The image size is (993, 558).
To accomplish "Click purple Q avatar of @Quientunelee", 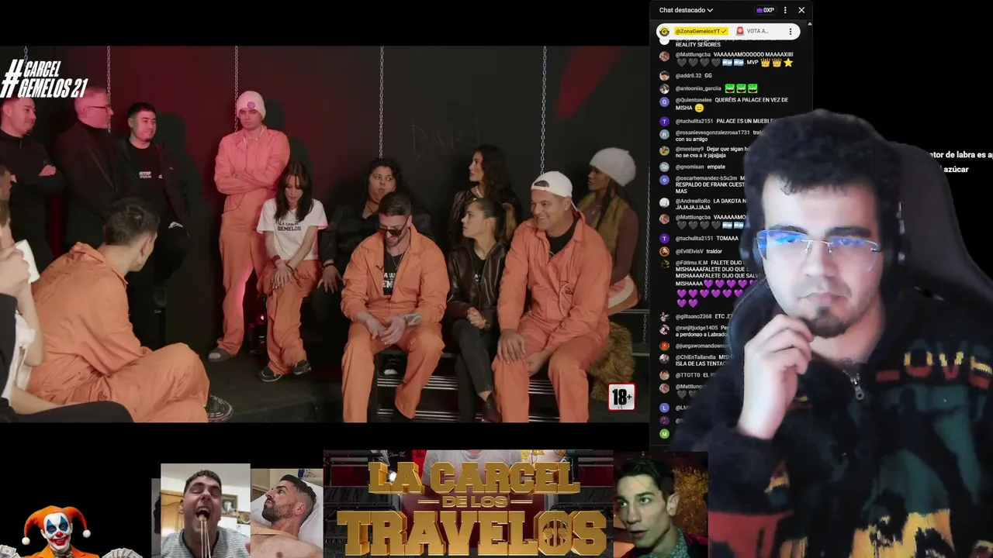I will (664, 102).
